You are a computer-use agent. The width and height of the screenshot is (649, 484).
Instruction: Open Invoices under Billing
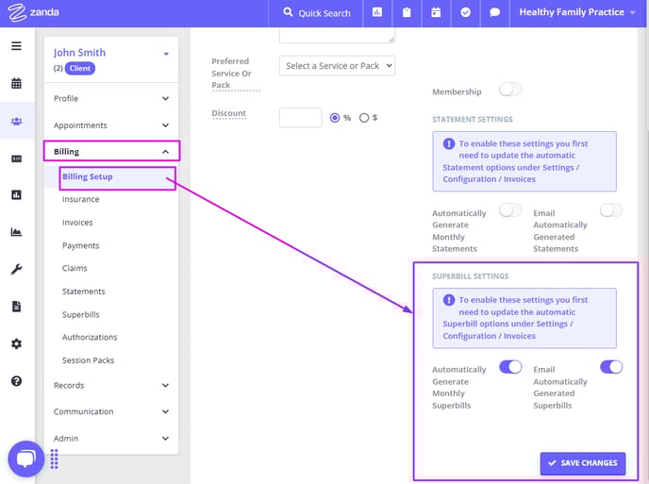click(77, 223)
